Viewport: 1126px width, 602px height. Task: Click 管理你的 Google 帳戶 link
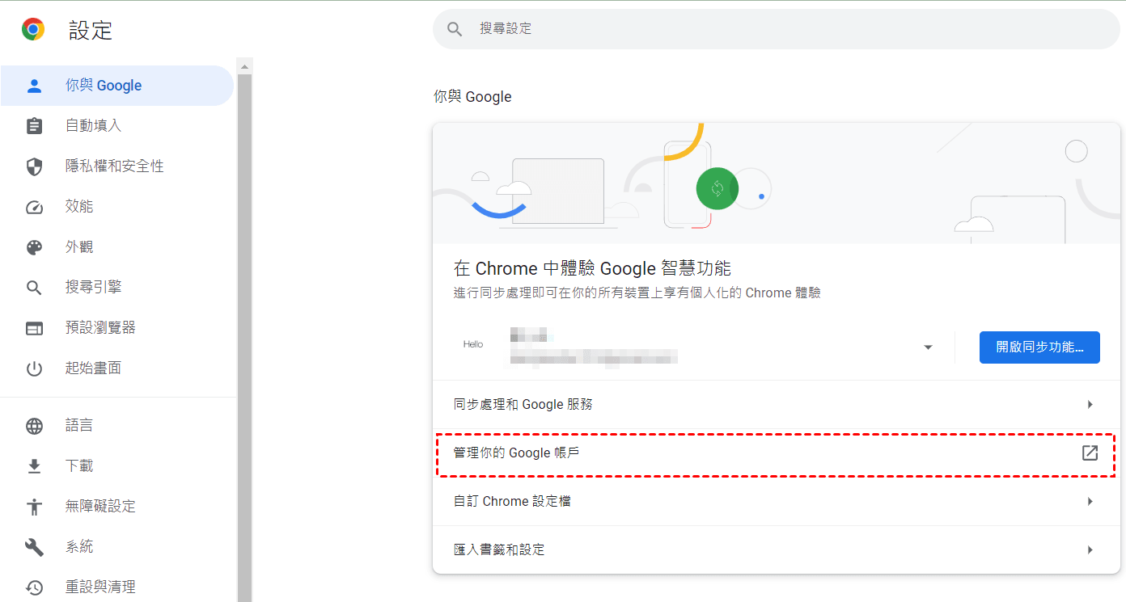pos(516,453)
